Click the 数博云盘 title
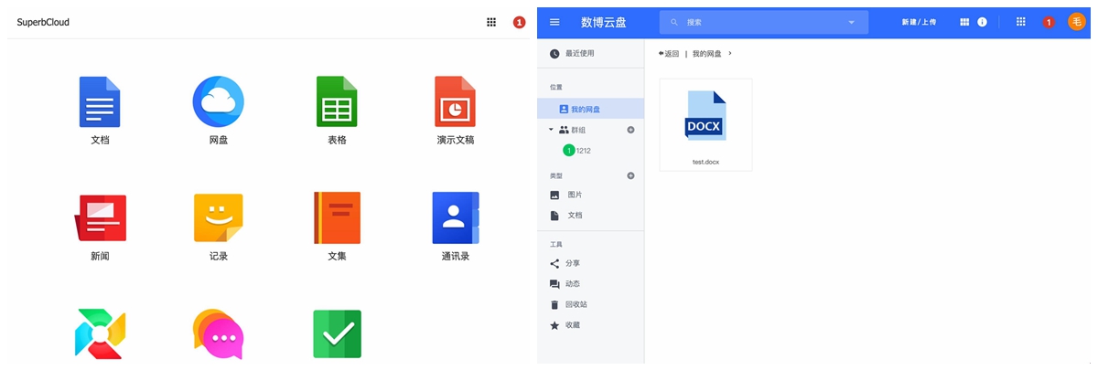 [x=604, y=22]
